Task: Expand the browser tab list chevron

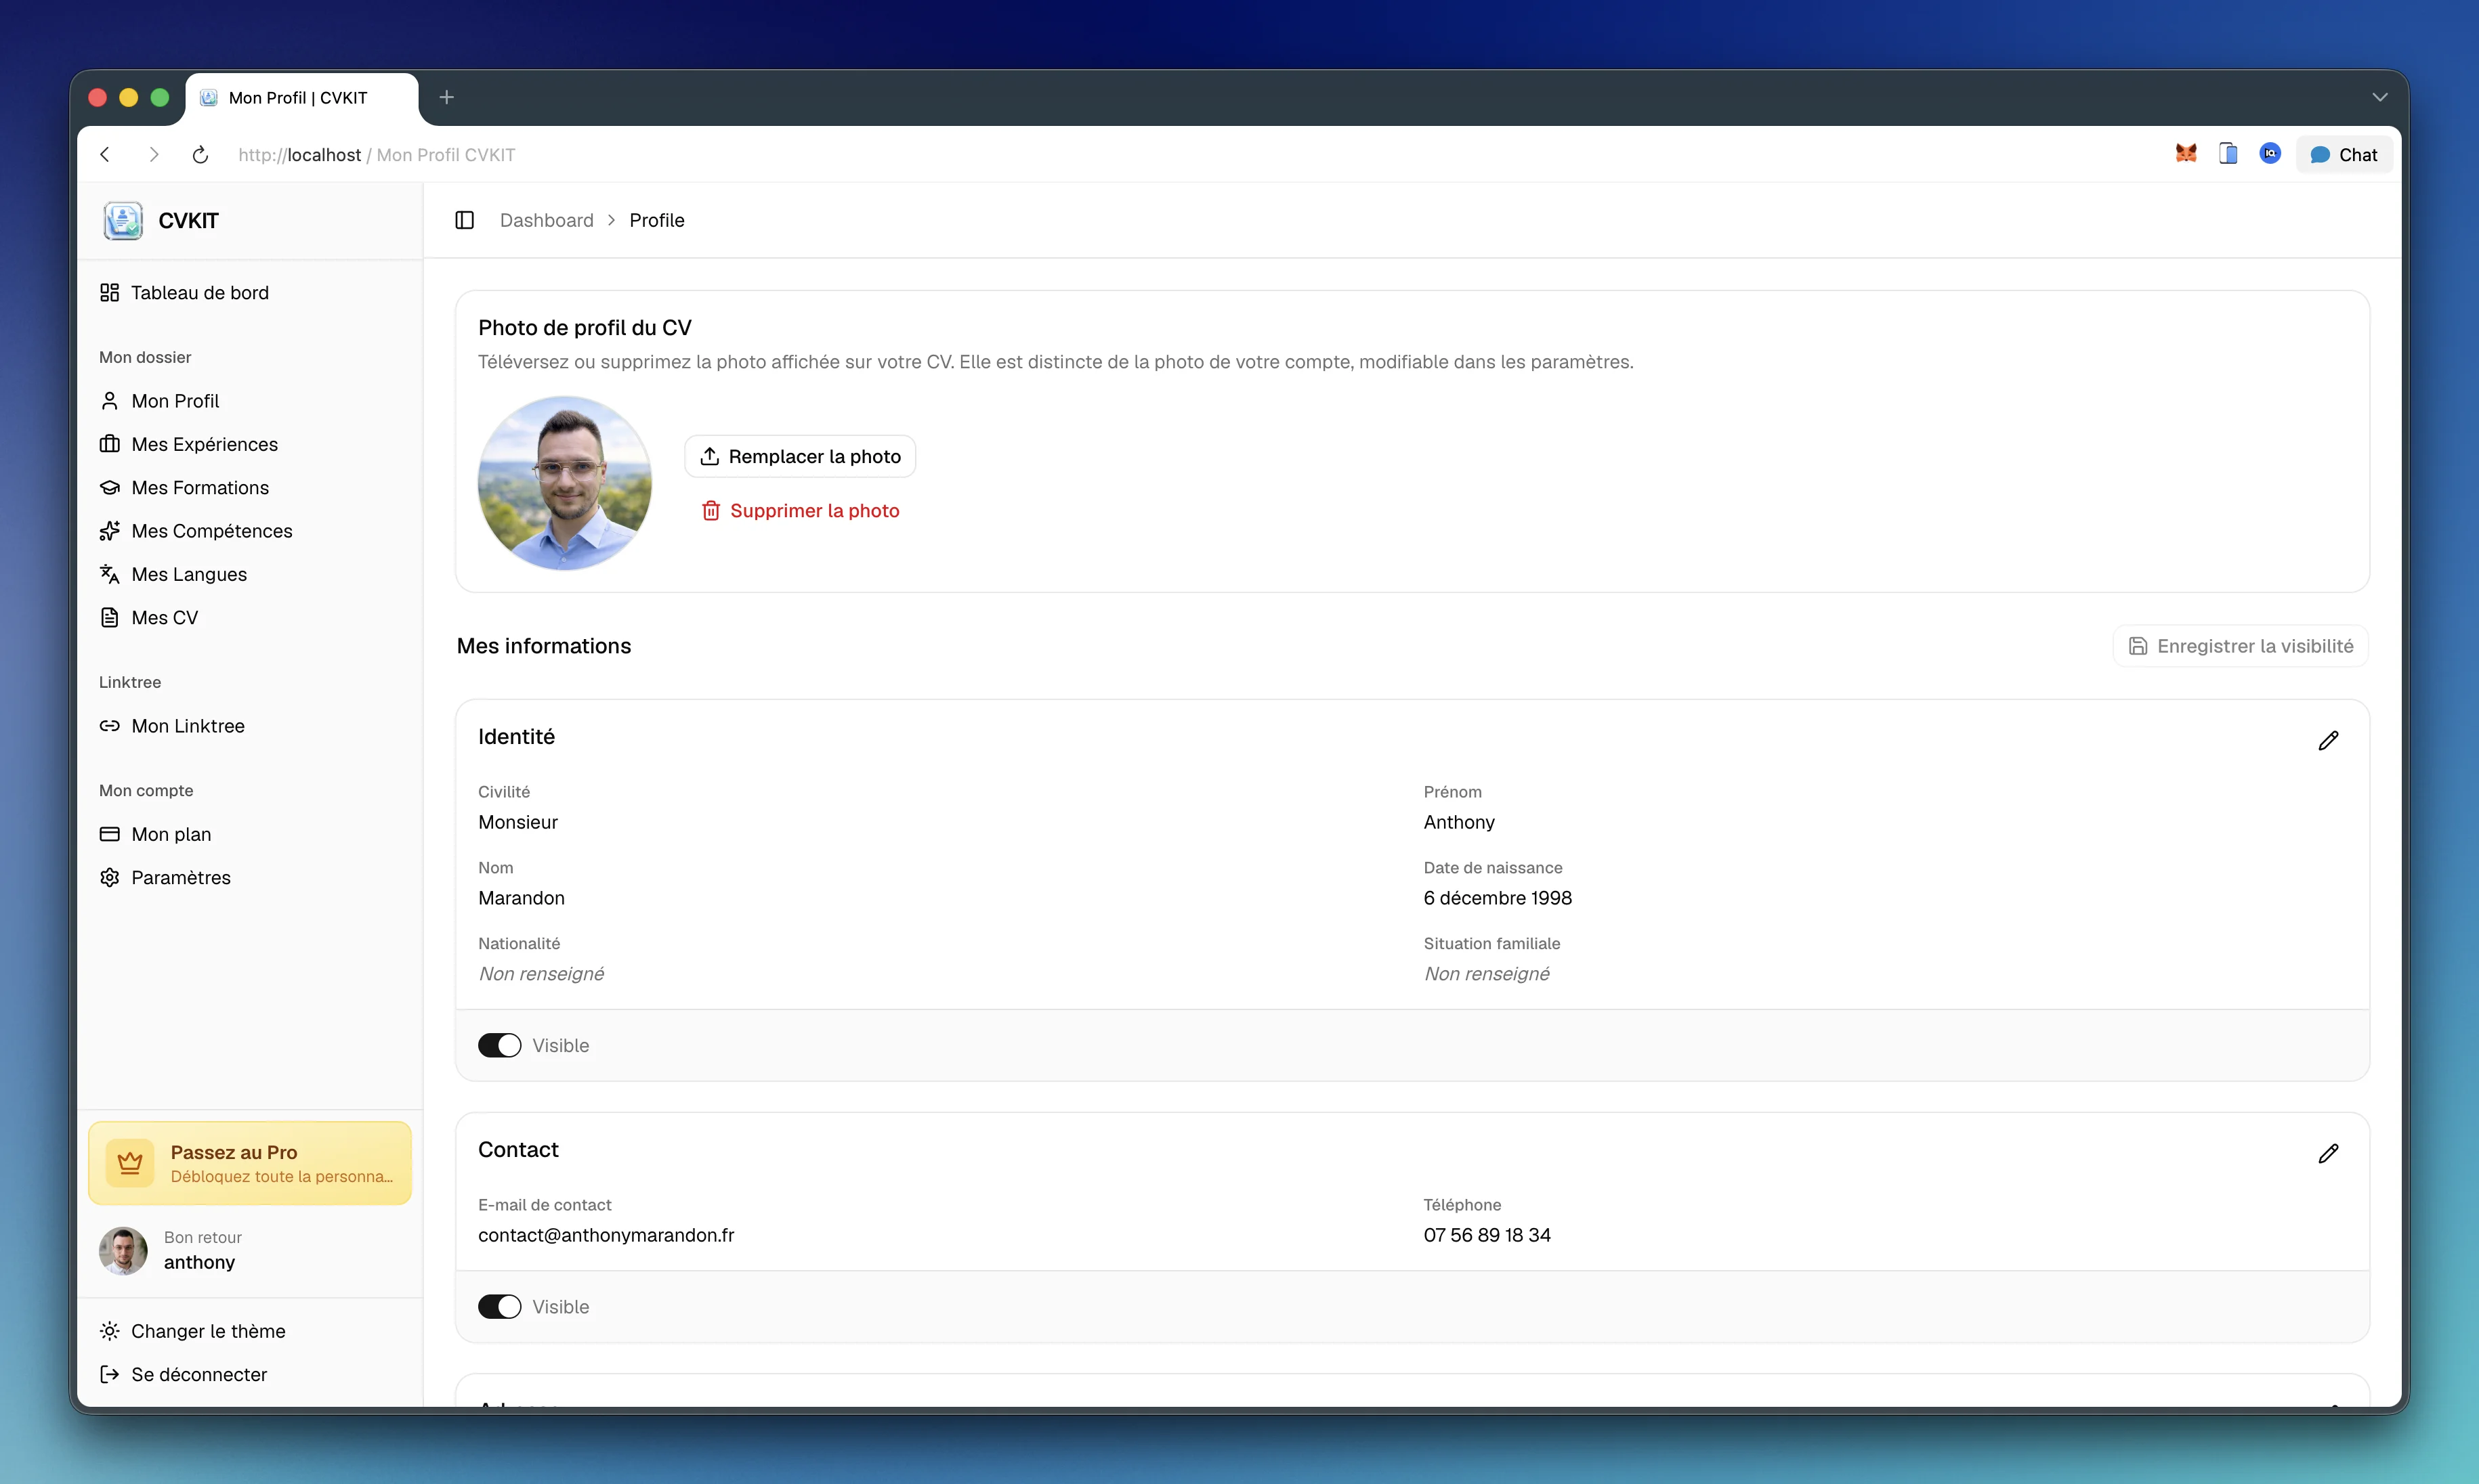Action: click(x=2379, y=97)
